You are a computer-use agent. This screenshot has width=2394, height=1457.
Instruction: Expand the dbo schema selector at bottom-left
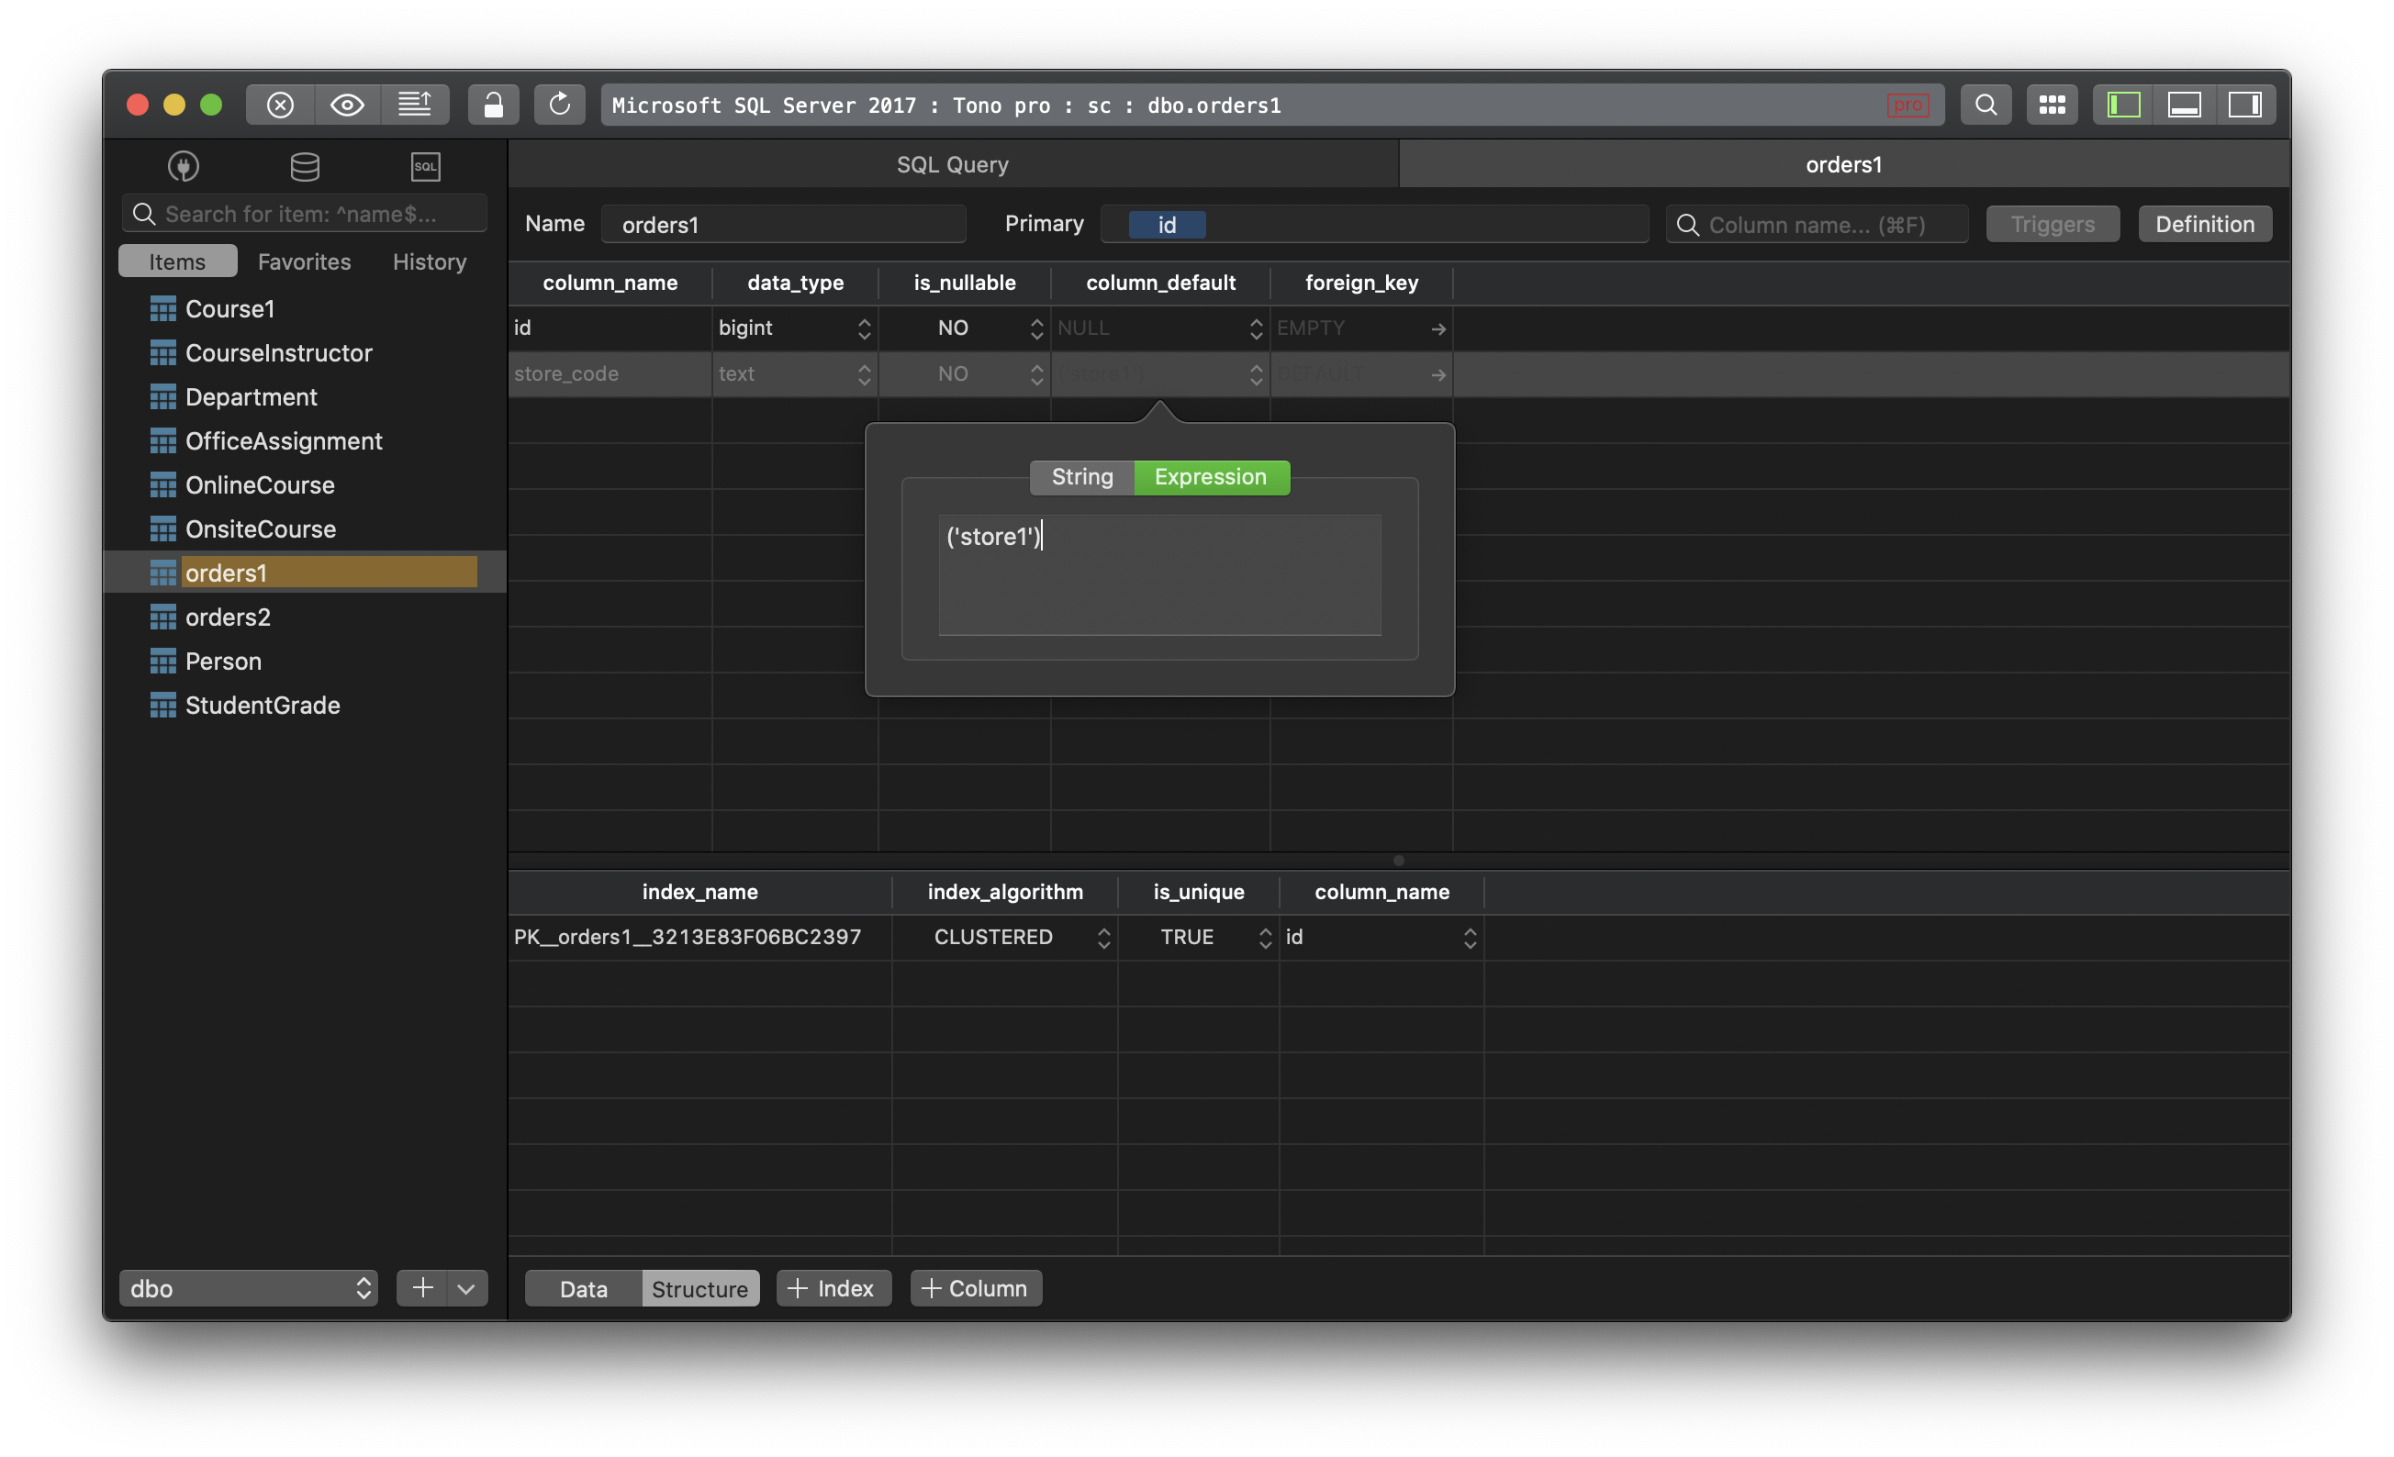click(x=248, y=1286)
